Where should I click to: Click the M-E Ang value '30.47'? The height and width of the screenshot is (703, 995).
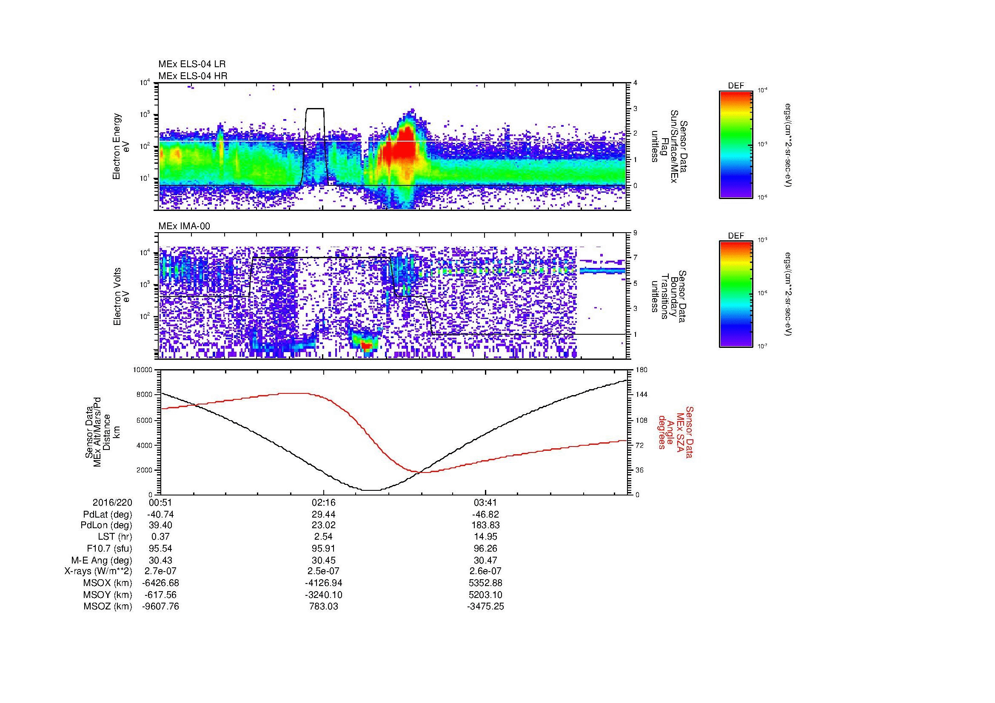485,561
